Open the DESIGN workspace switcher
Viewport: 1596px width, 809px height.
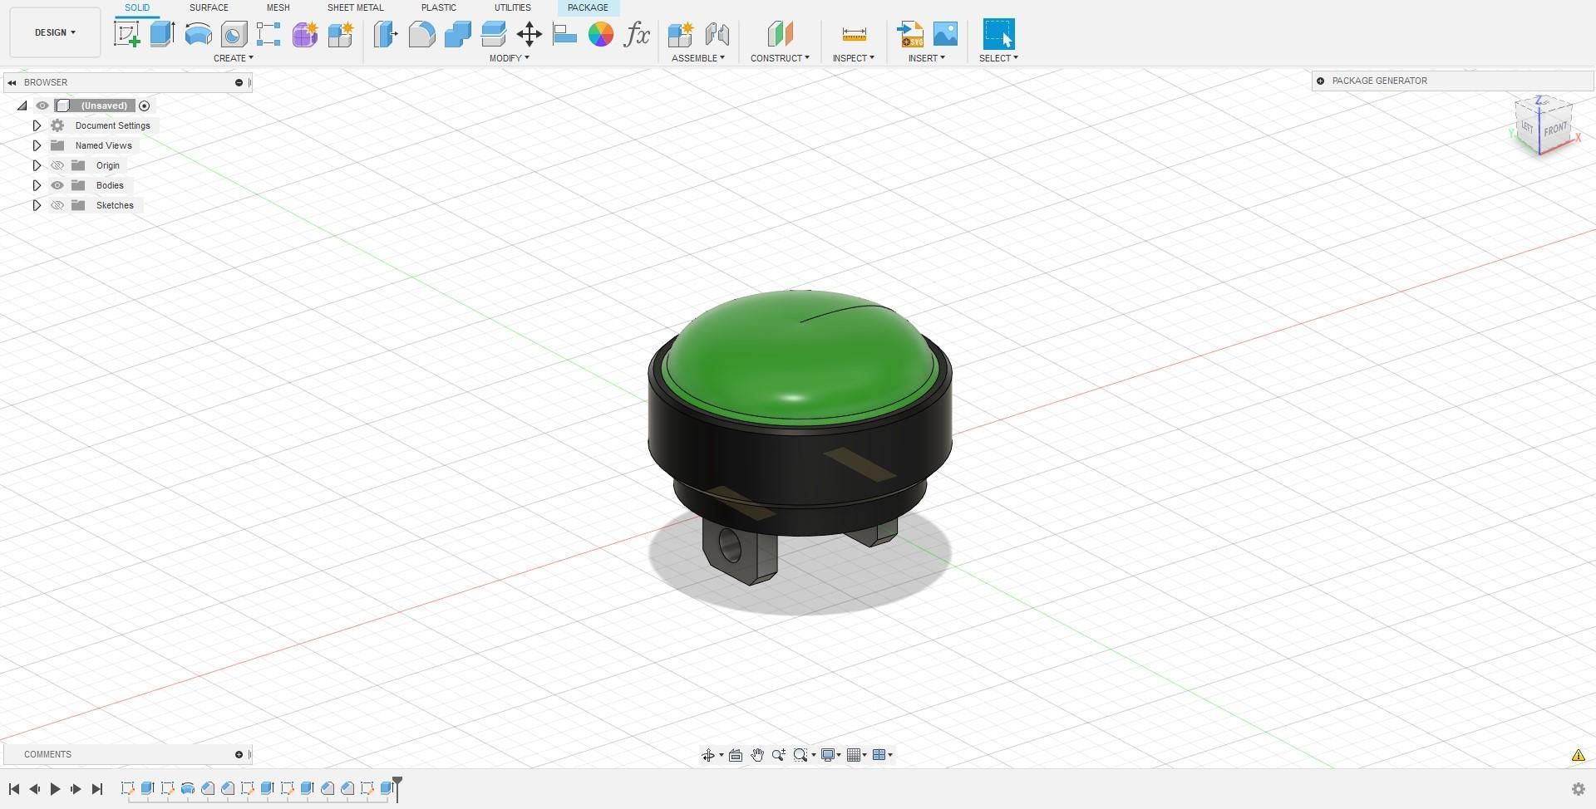point(53,32)
